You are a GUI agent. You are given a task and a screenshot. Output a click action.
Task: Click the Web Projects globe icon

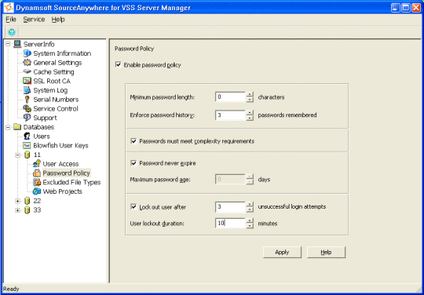click(37, 191)
